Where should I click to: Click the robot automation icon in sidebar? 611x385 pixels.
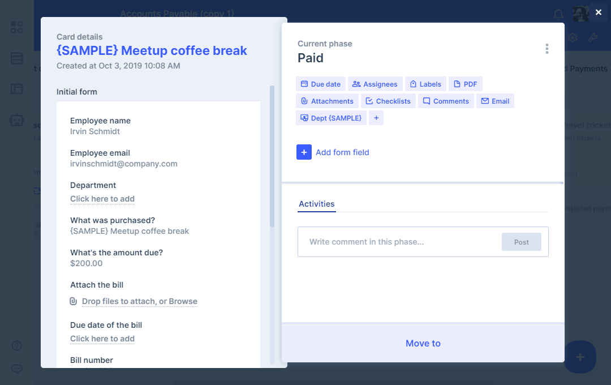(17, 119)
